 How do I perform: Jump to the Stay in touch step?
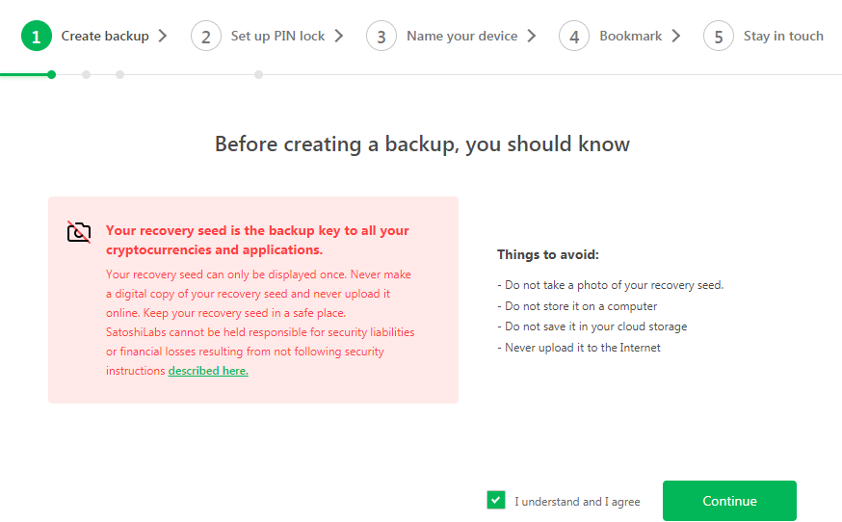783,37
